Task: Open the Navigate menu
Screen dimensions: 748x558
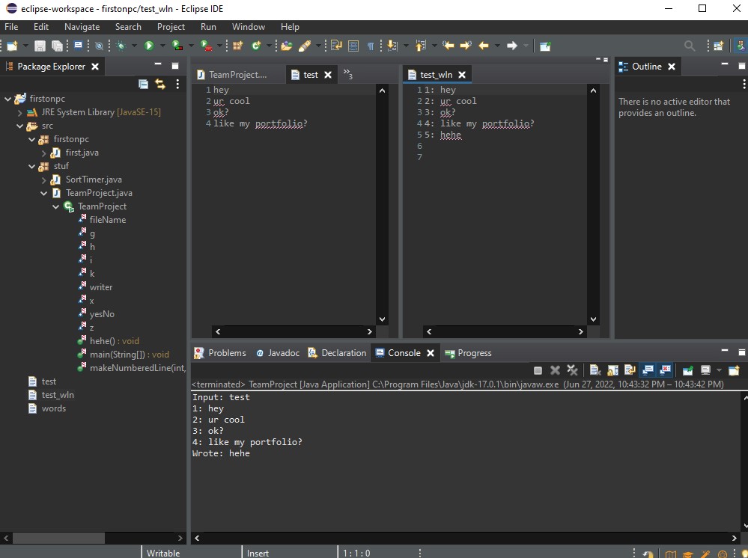Action: tap(82, 26)
